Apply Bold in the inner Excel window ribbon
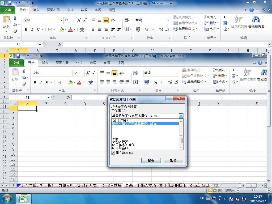Viewport: 272px width, 204px height. click(35, 82)
